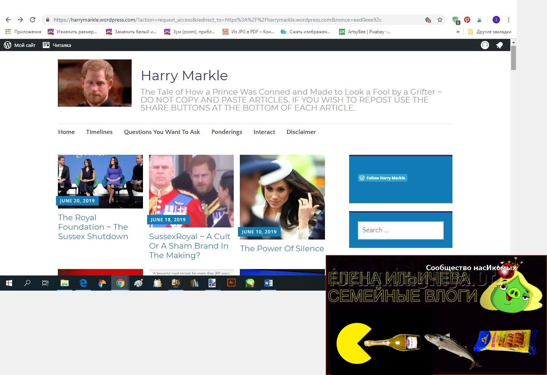Open the blue wing extension icon
Viewport: 547px width, 375px height.
pyautogui.click(x=479, y=20)
